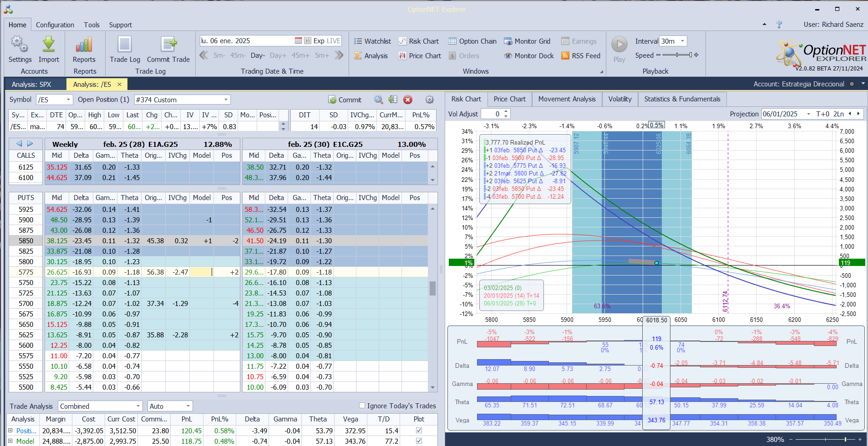Click the Day- time step button

(x=258, y=55)
